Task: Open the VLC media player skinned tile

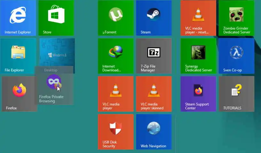Action: coord(154,94)
